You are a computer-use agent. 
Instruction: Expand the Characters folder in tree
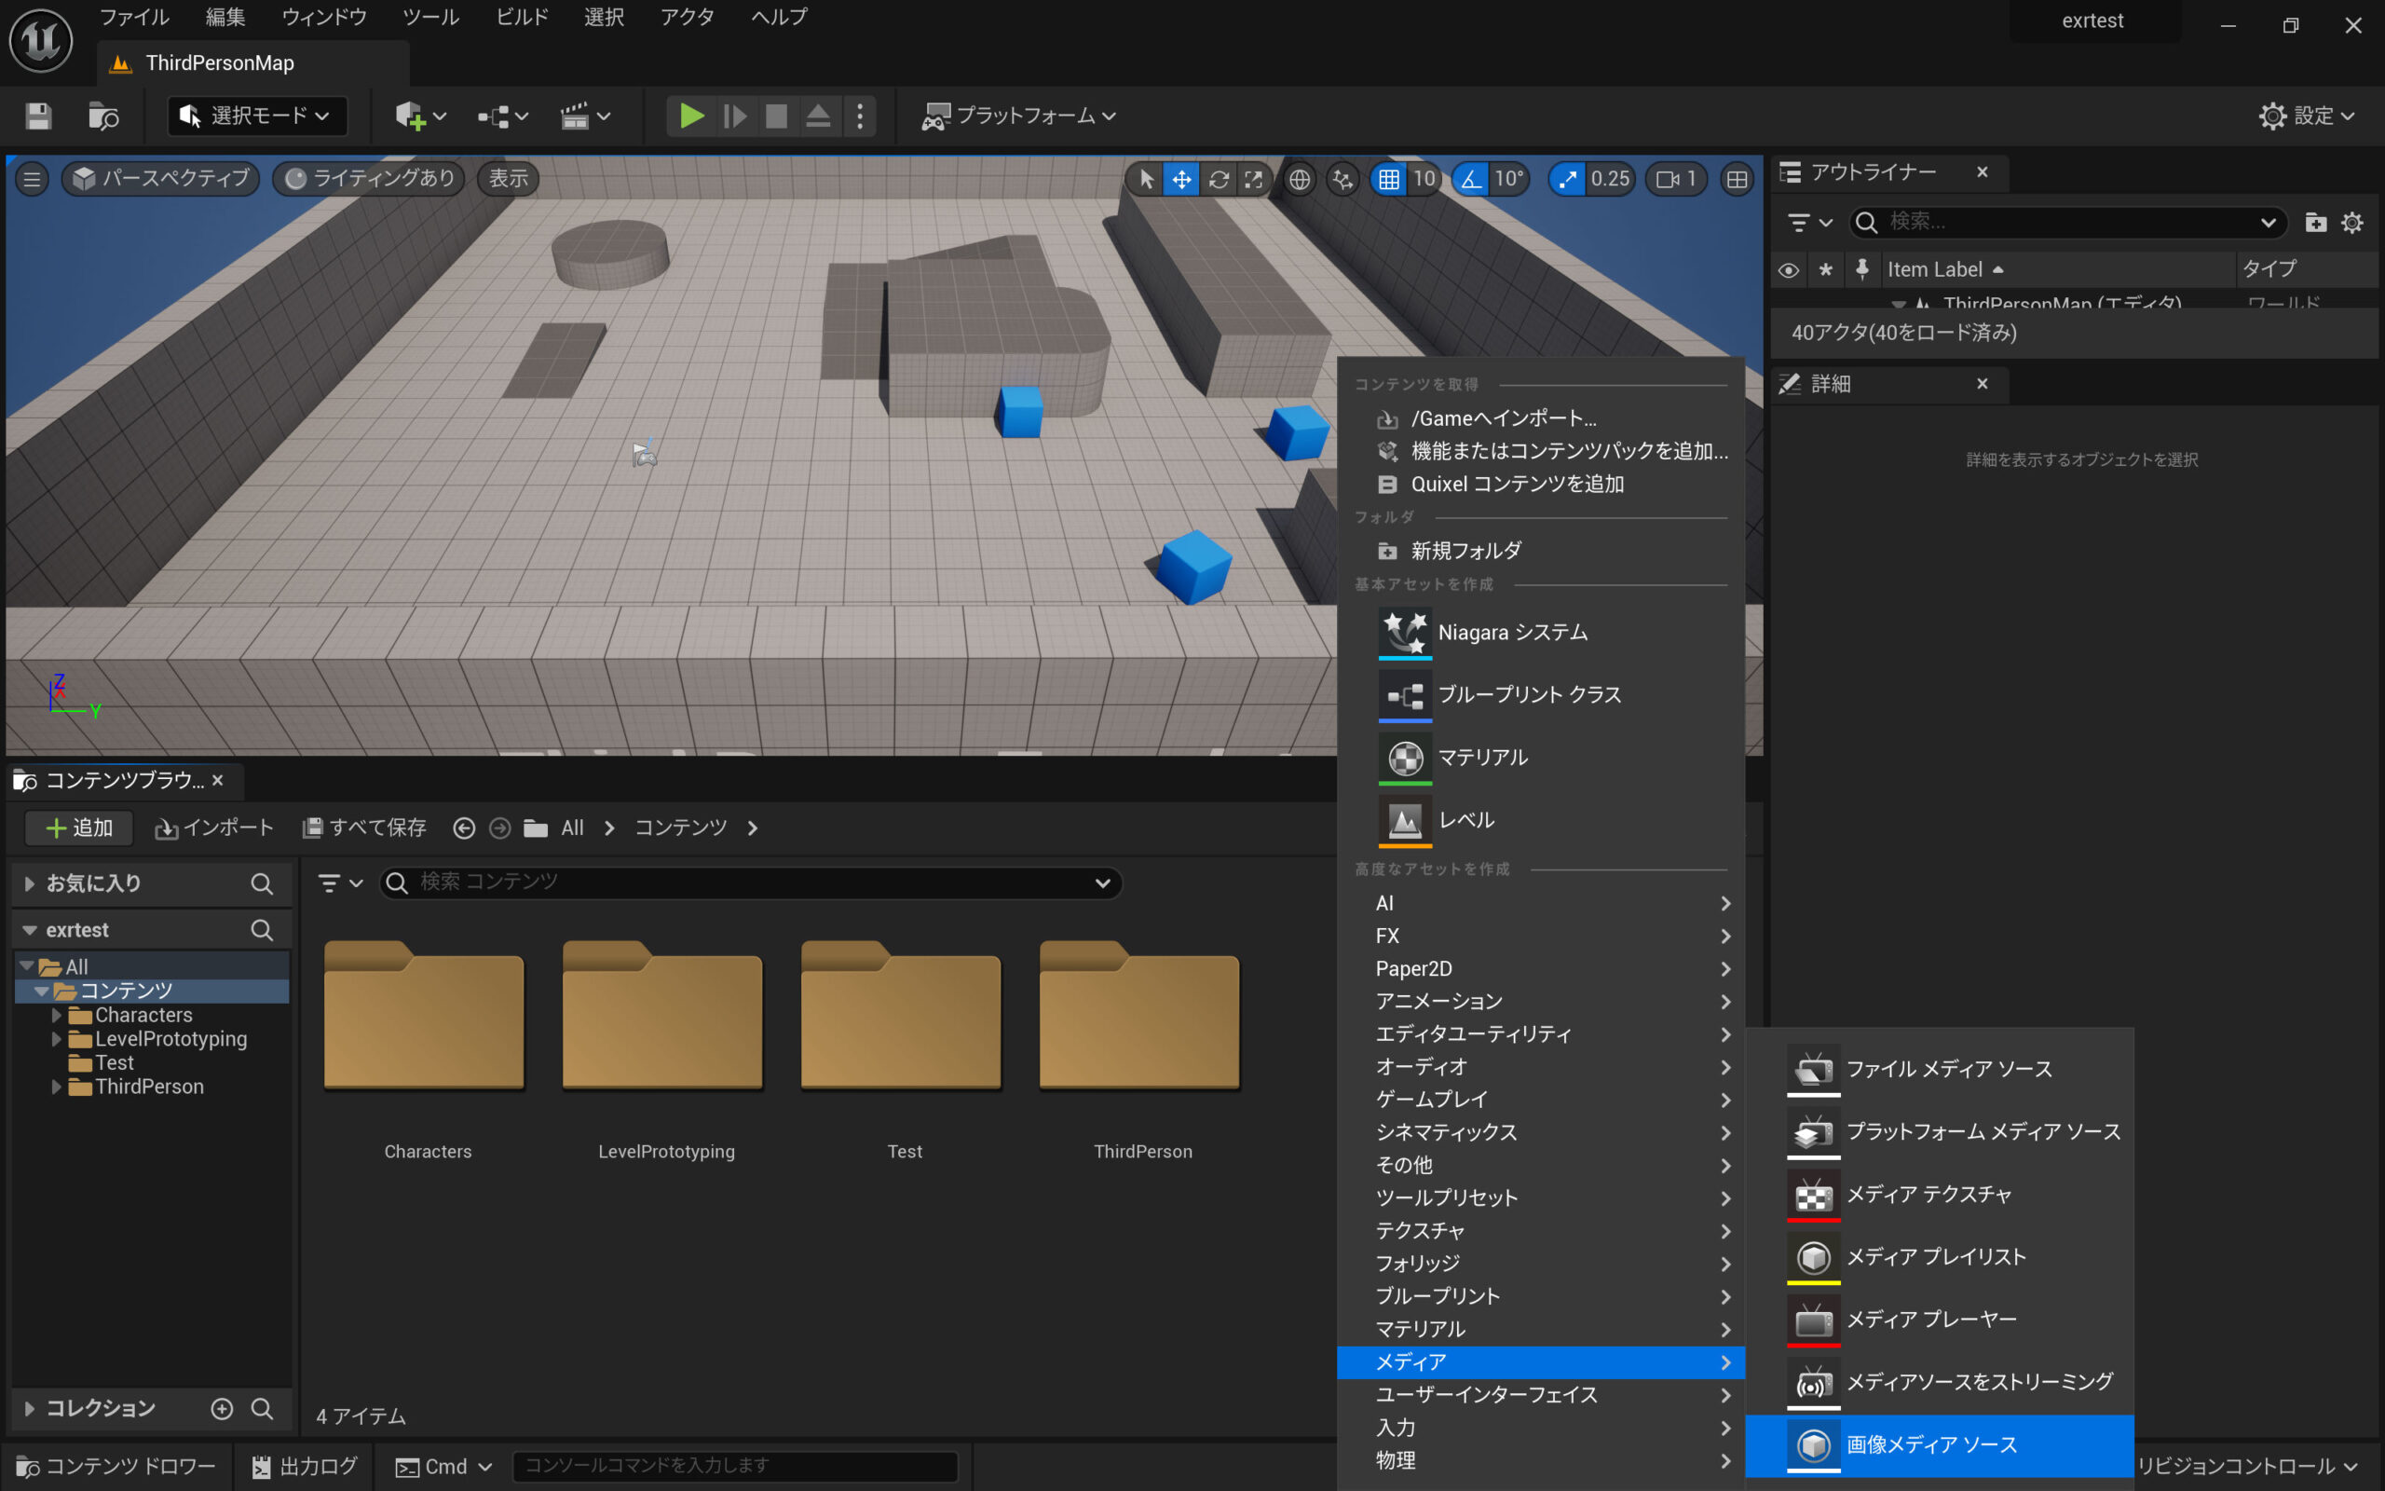click(x=56, y=1015)
